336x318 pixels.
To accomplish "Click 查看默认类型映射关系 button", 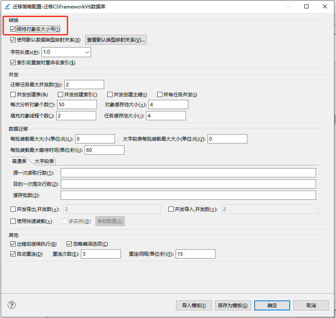I will pos(116,40).
